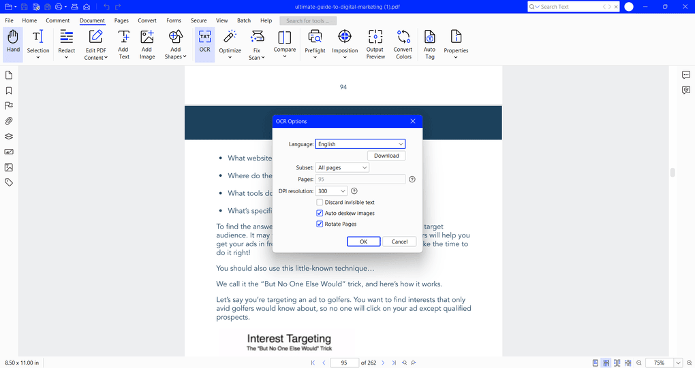This screenshot has height=368, width=695.
Task: Open the Convert Colors tool
Action: pos(403,44)
